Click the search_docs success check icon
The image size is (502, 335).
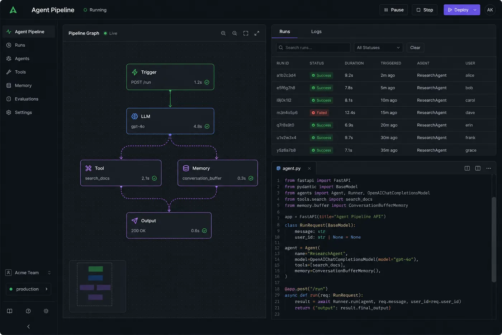tap(155, 178)
